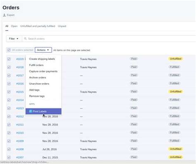Viewport: 196px width, 164px height.
Task: Click the search magnifier icon
Action: [x=25, y=39]
